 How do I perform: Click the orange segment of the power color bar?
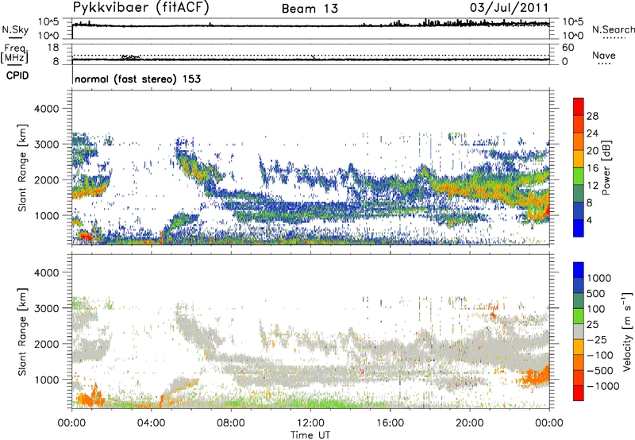point(579,141)
